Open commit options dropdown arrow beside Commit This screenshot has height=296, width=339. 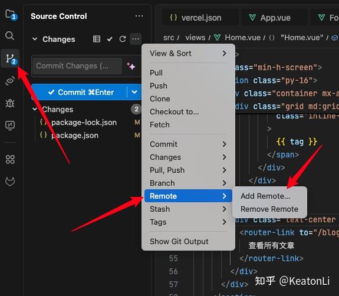(134, 92)
